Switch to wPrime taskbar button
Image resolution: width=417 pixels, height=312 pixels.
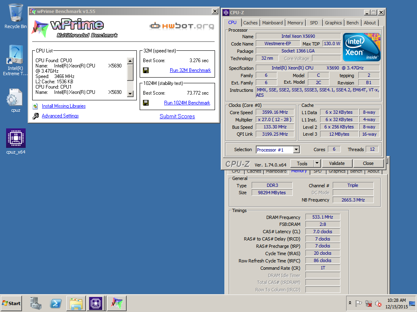tap(116, 303)
